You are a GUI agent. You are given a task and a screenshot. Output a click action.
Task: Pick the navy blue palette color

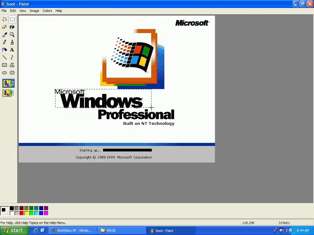pyautogui.click(x=41, y=208)
